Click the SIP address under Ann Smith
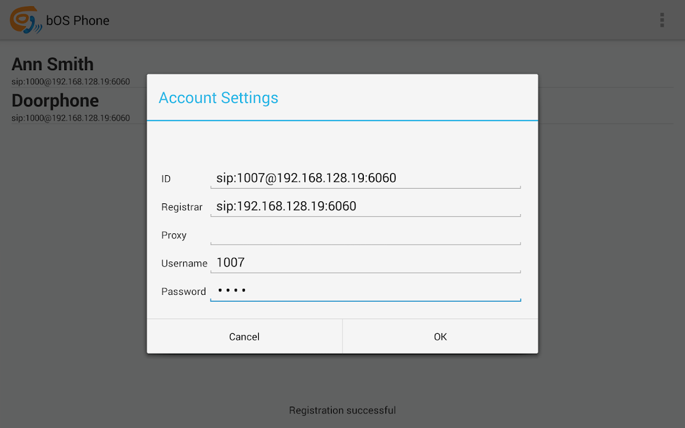 click(71, 82)
